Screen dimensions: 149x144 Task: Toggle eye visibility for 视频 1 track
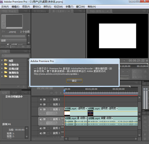click(x=41, y=109)
